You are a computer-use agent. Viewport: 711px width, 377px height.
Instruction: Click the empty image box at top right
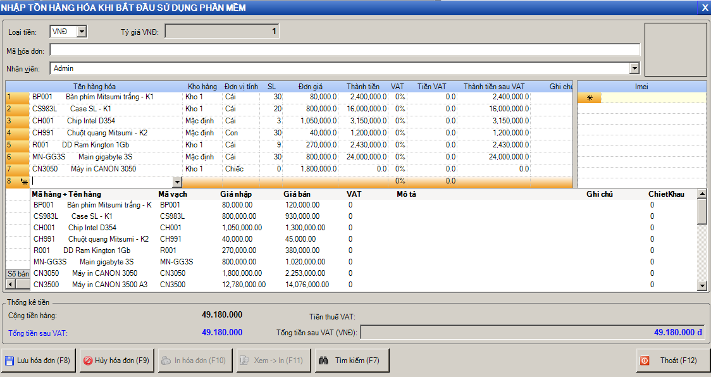pos(676,49)
